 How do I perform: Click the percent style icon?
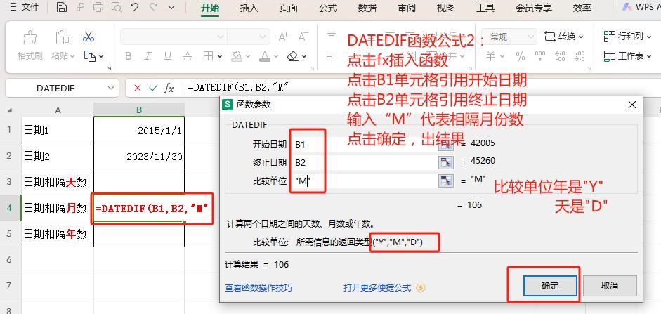(521, 56)
